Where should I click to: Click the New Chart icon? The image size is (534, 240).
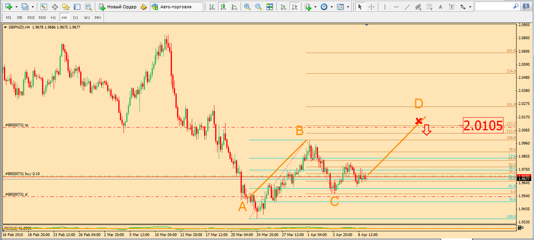(8, 7)
